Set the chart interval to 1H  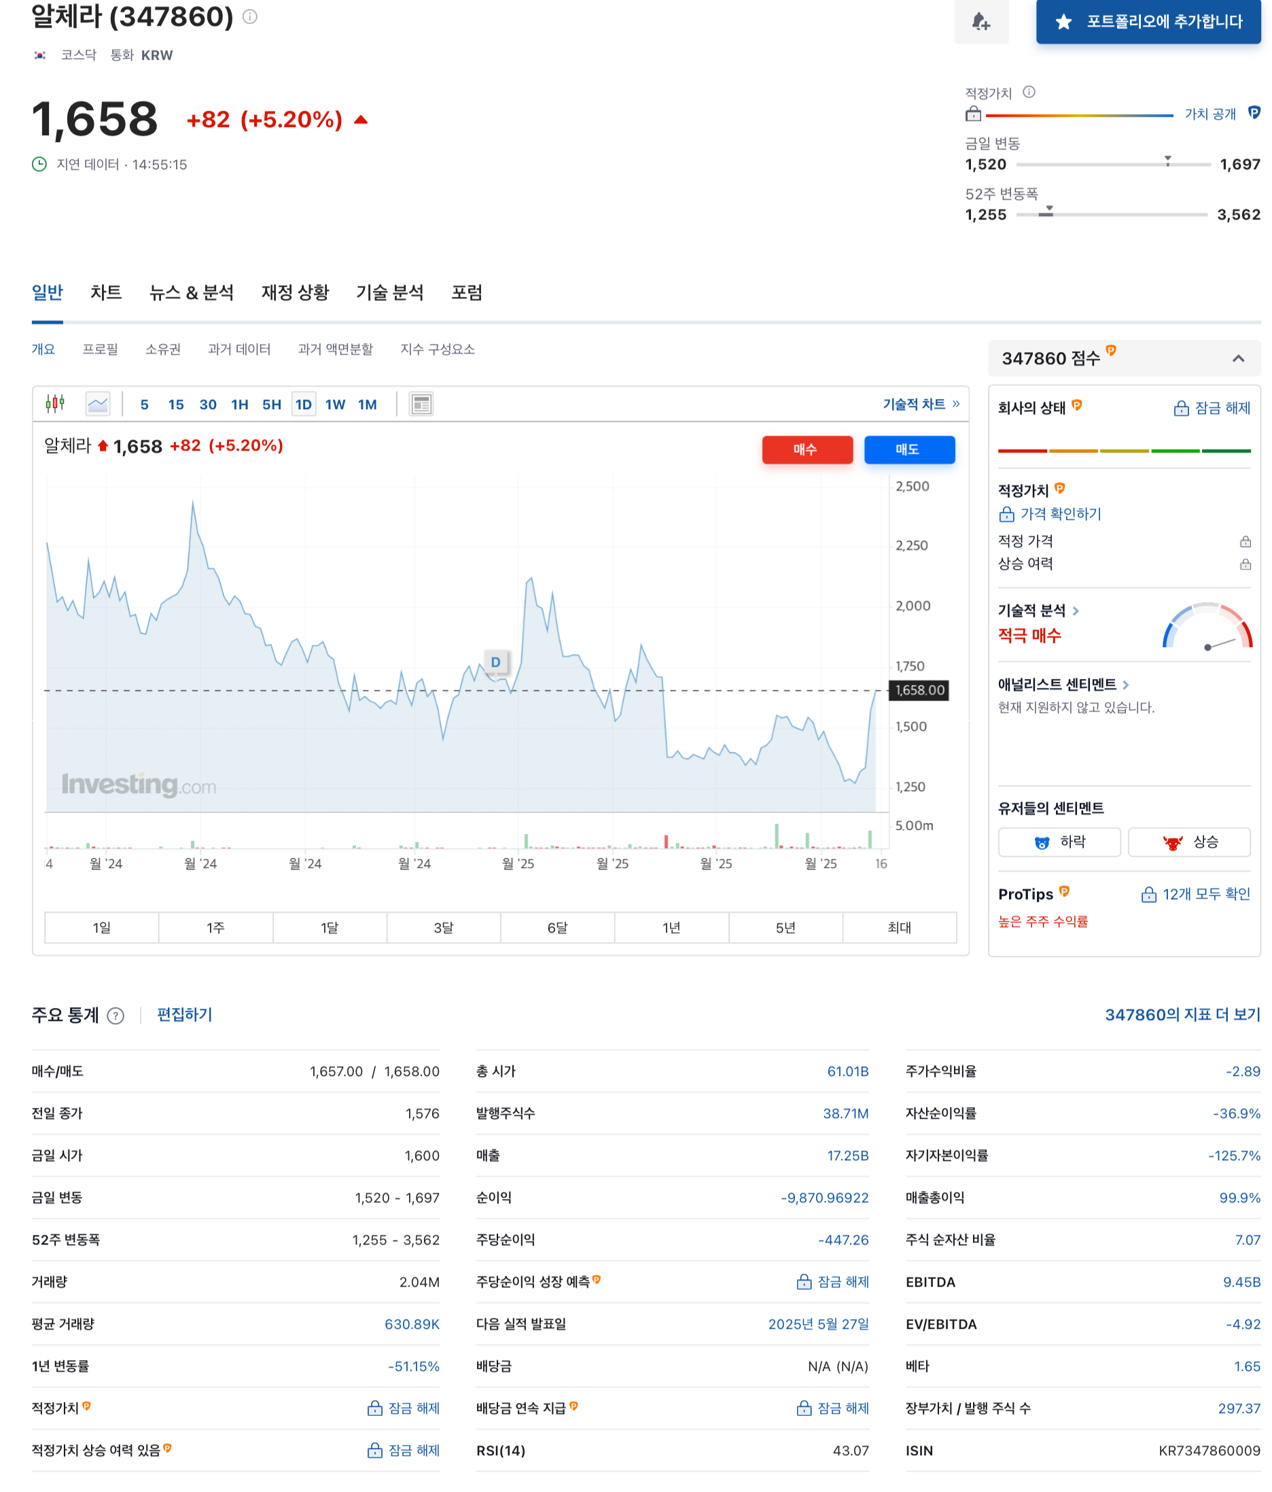tap(240, 404)
